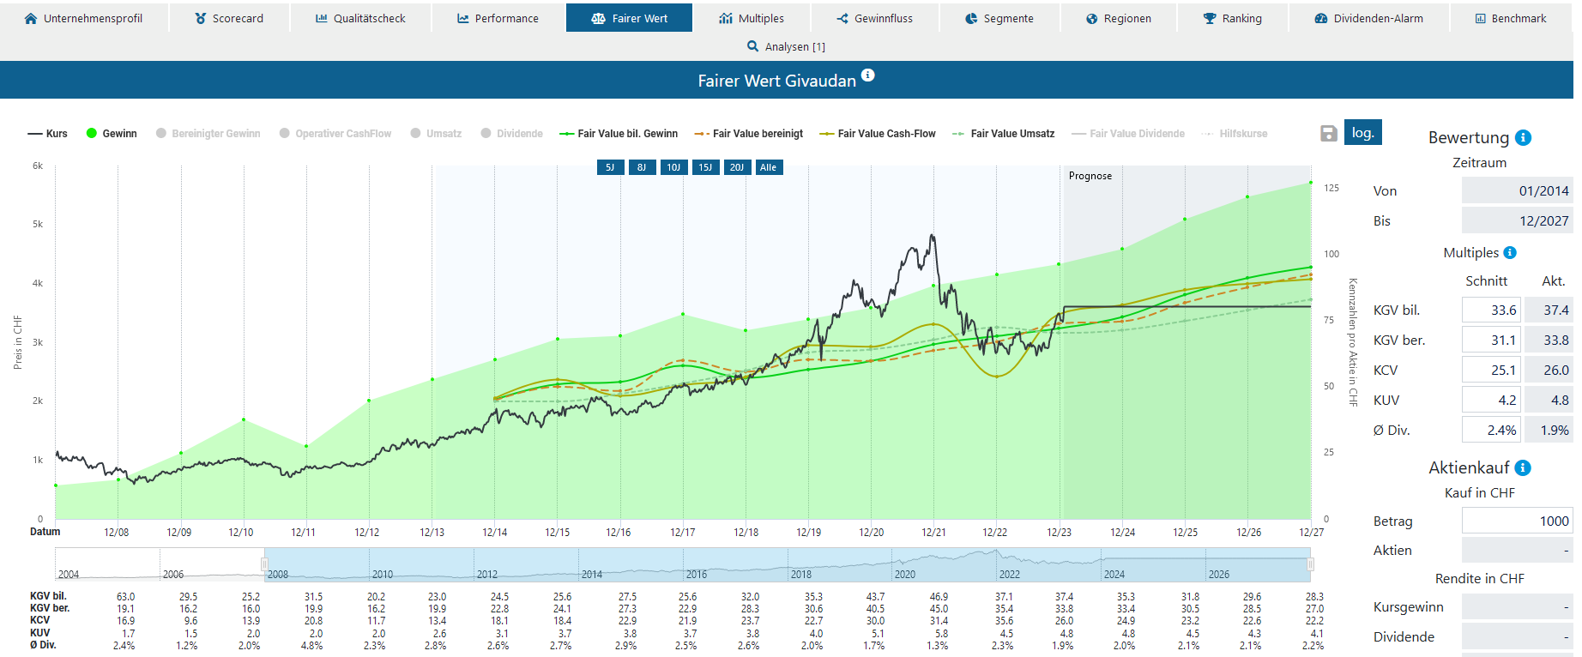The width and height of the screenshot is (1582, 657).
Task: Enable the Bereinigter Gewinn series
Action: pyautogui.click(x=208, y=134)
